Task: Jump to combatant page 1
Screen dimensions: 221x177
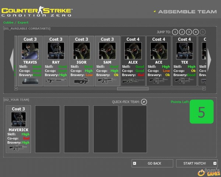Action: click(175, 32)
